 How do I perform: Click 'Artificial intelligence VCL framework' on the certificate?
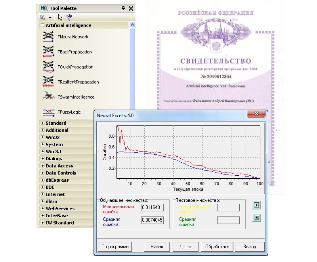click(x=216, y=86)
